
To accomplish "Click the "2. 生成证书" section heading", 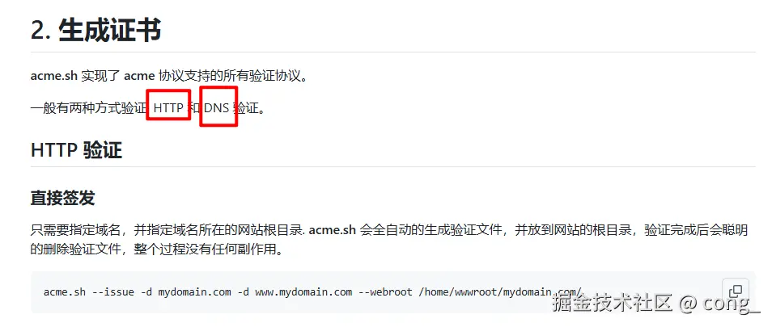I will point(95,31).
